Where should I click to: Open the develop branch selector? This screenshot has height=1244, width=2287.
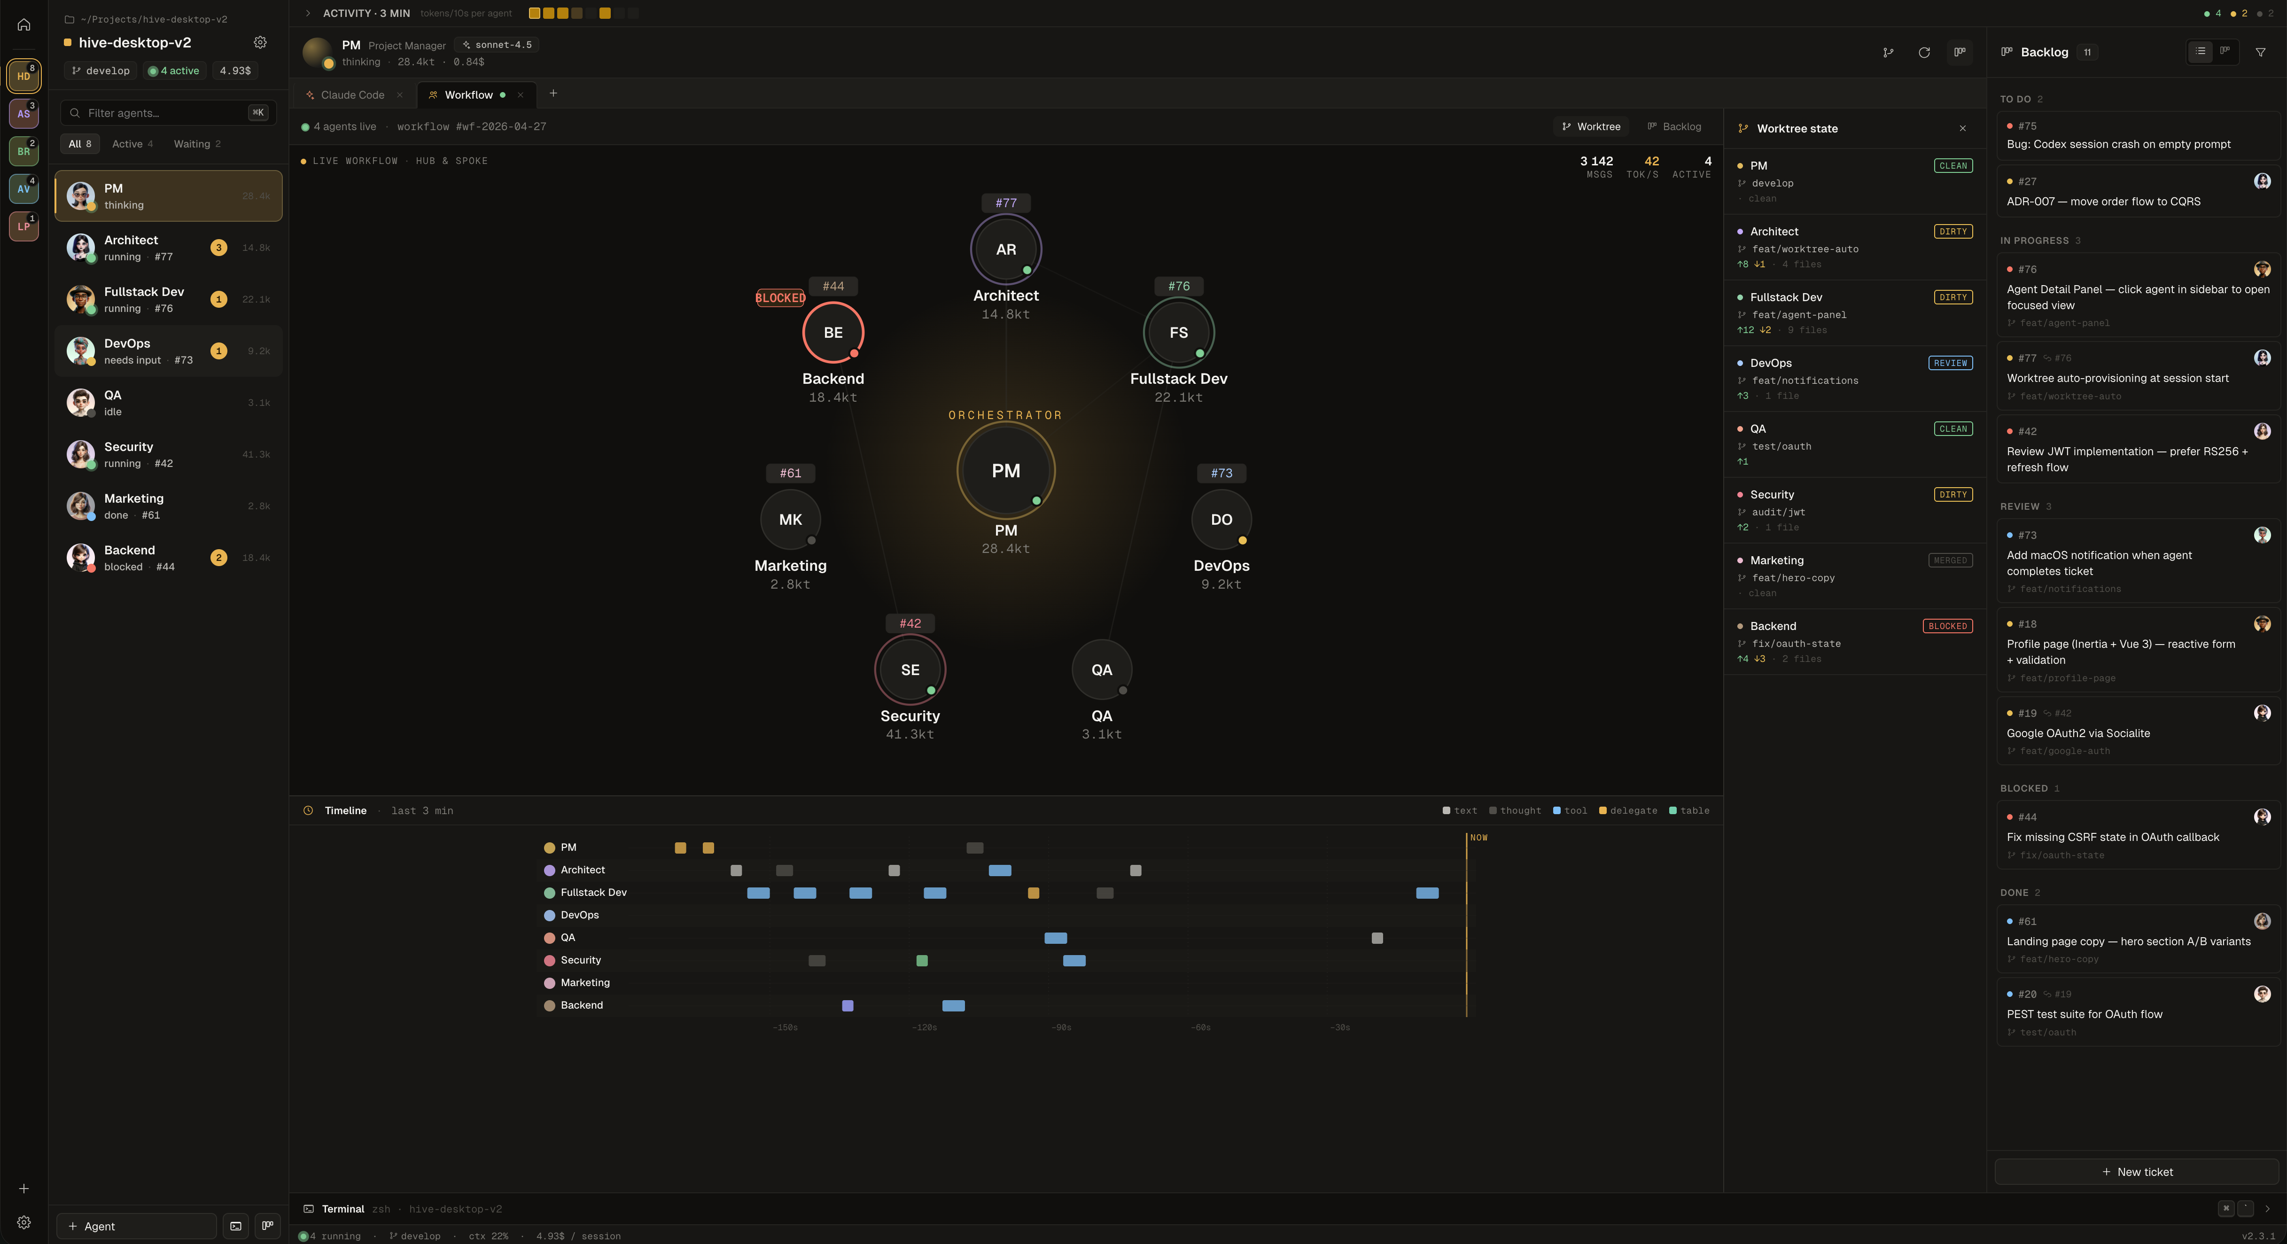(x=101, y=71)
